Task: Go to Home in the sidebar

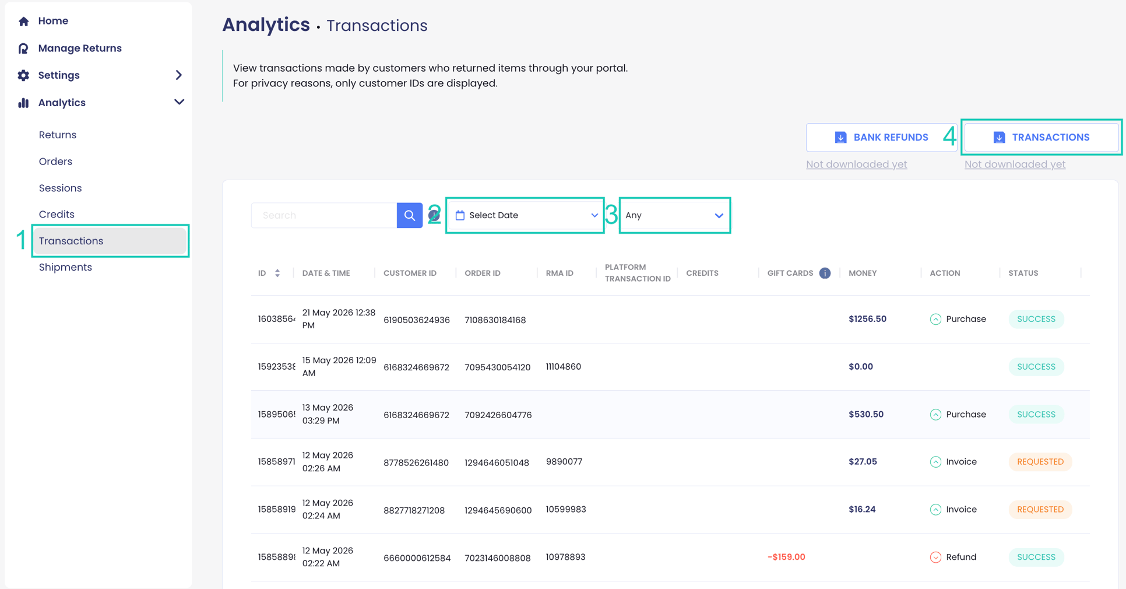Action: point(53,21)
